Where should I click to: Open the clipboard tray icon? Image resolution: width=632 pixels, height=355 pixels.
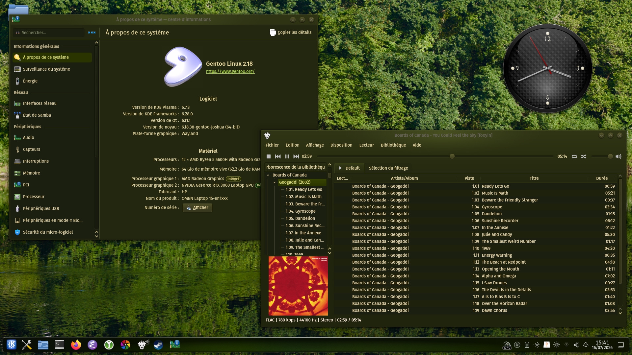(527, 345)
